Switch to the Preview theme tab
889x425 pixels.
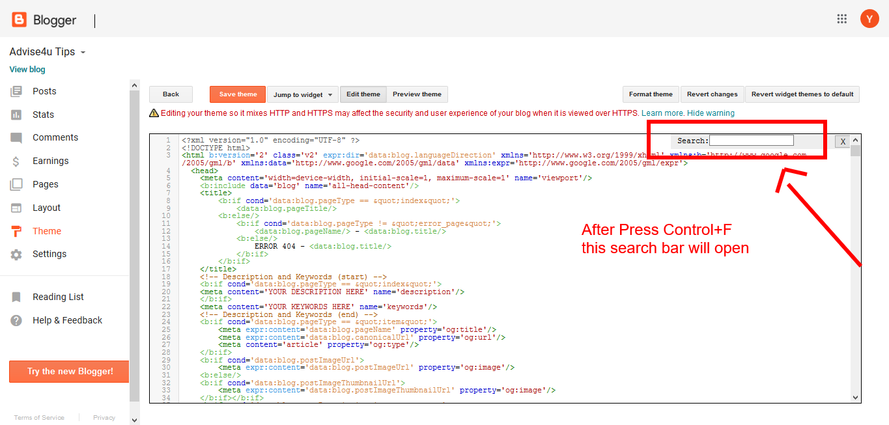(x=417, y=94)
